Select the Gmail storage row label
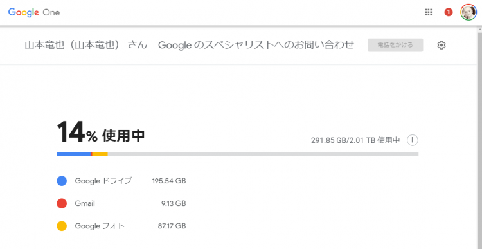482x249 pixels. [85, 203]
